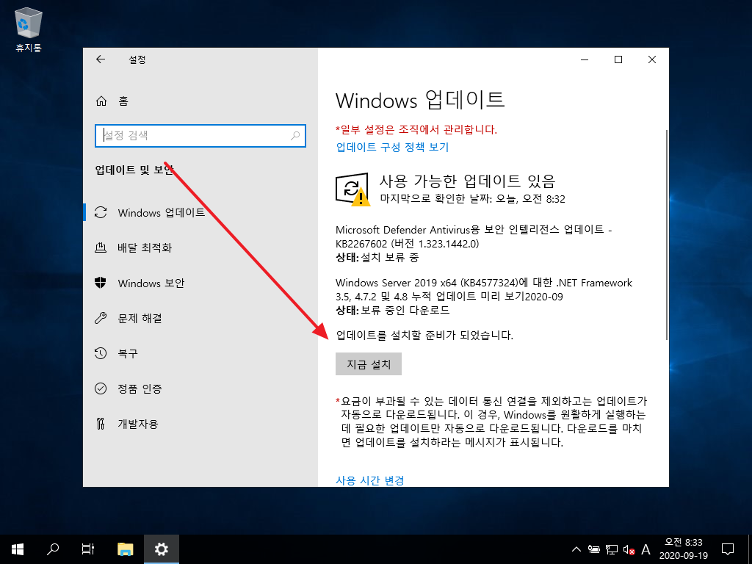Click the wrench icon for 문제 해결

pyautogui.click(x=100, y=318)
